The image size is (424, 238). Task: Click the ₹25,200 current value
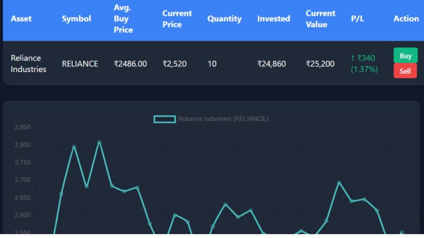pos(320,64)
